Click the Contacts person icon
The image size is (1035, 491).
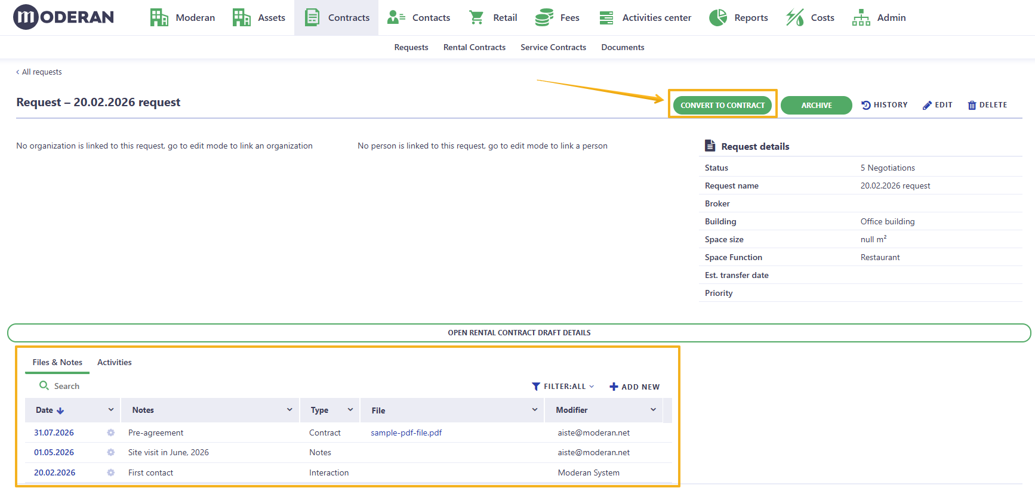coord(396,17)
